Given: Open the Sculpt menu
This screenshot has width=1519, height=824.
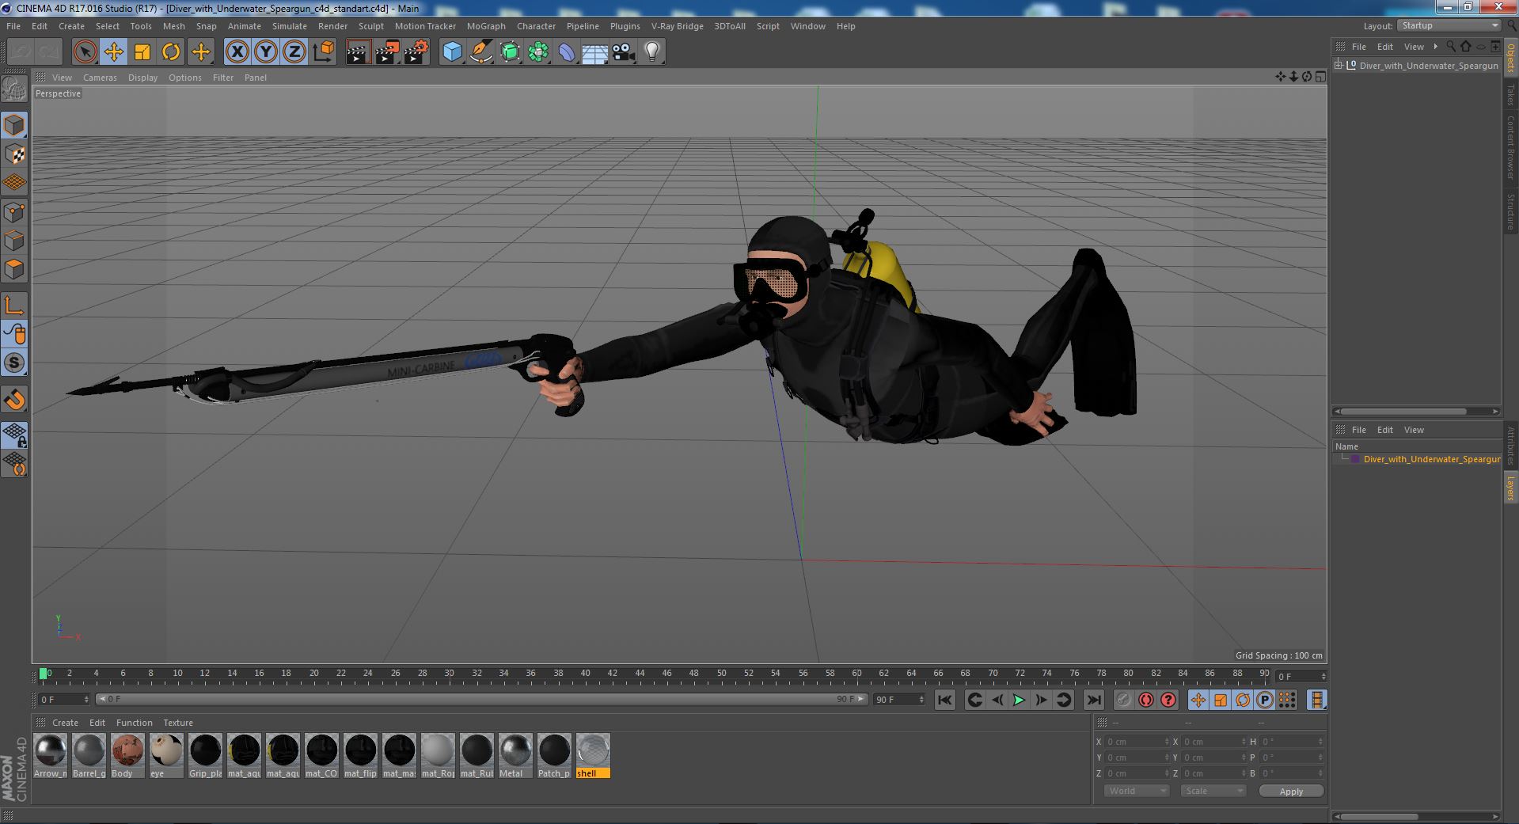Looking at the screenshot, I should tap(370, 26).
